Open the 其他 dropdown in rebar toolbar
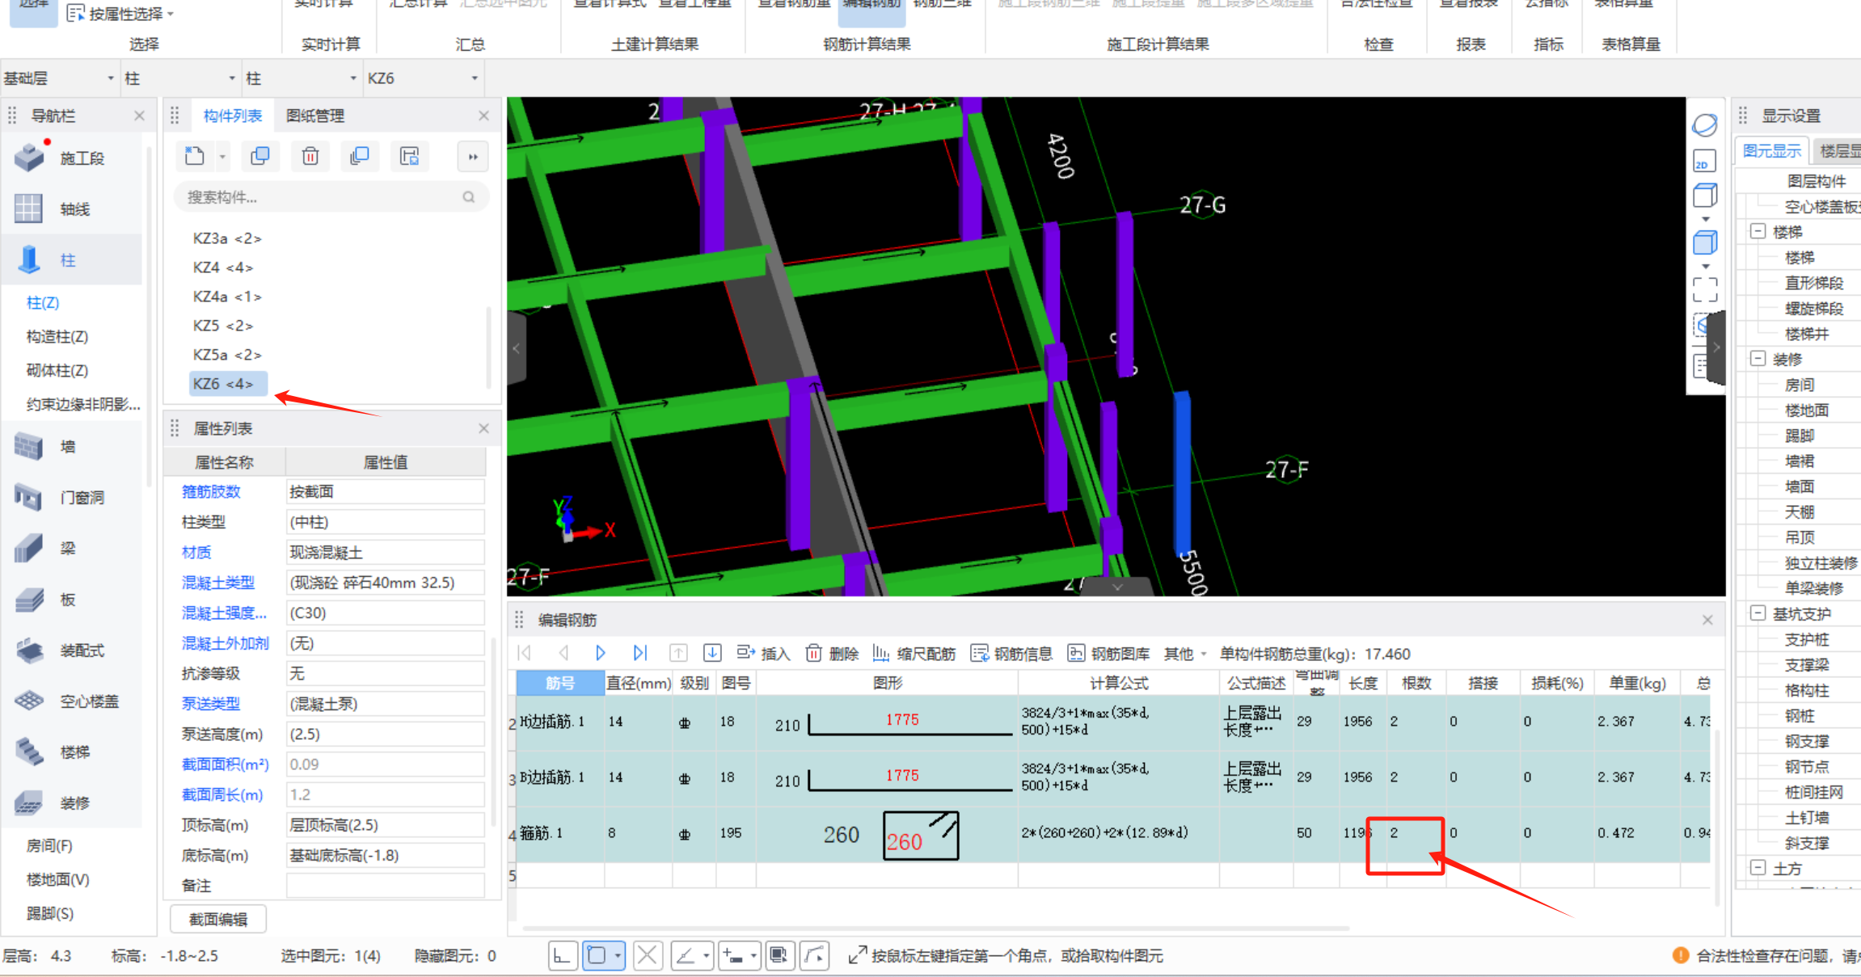The height and width of the screenshot is (977, 1861). coord(1184,654)
